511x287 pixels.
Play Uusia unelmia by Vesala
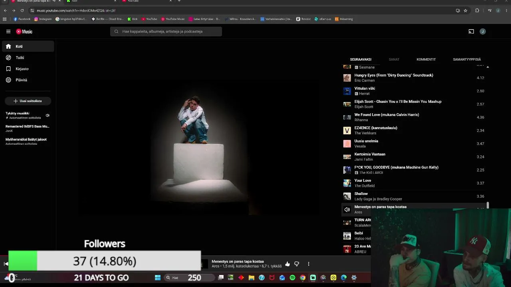coord(414,143)
